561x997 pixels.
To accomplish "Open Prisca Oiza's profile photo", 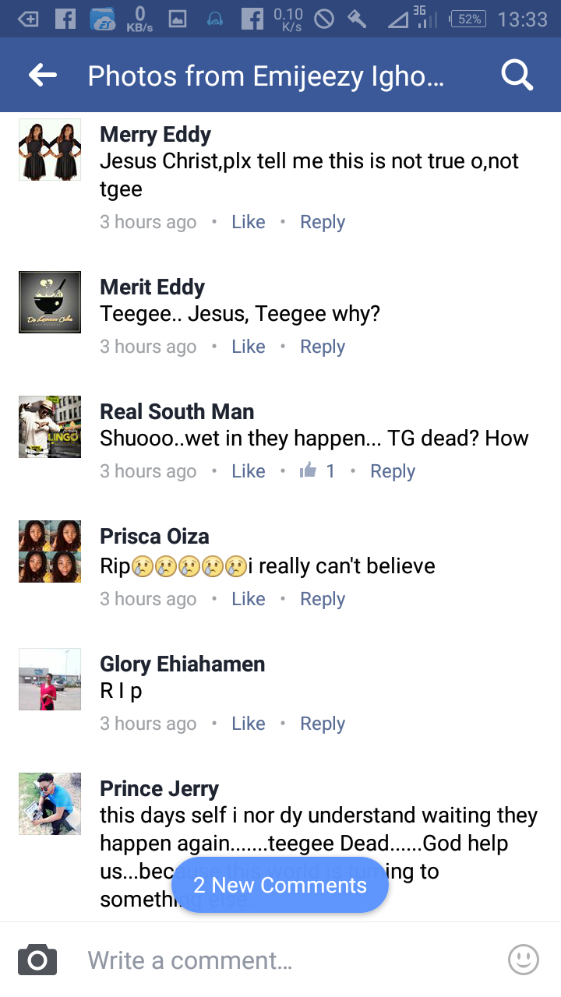I will [50, 551].
